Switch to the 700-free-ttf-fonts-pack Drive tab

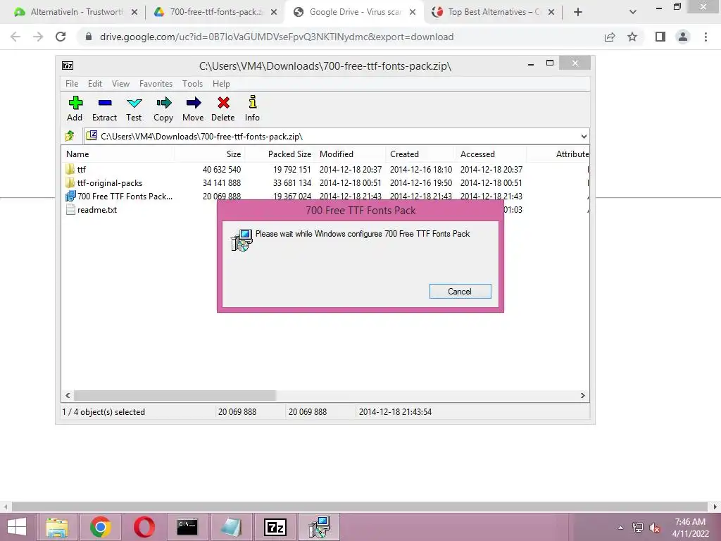[215, 12]
